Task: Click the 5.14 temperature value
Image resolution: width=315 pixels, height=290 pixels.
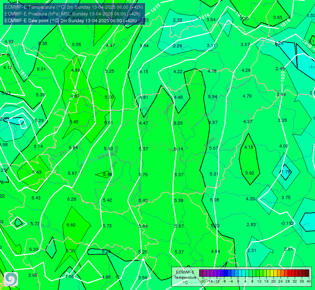Action: [179, 149]
